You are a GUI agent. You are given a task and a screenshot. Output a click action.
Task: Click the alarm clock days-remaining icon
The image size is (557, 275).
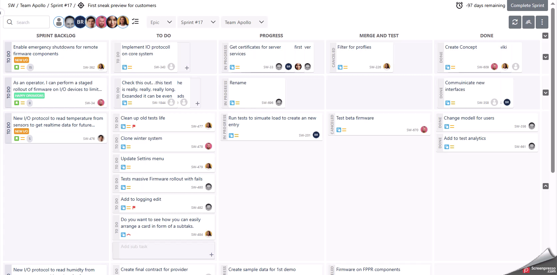(x=459, y=5)
